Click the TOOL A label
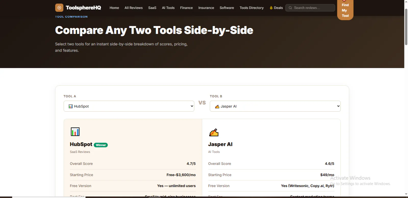 pyautogui.click(x=70, y=96)
